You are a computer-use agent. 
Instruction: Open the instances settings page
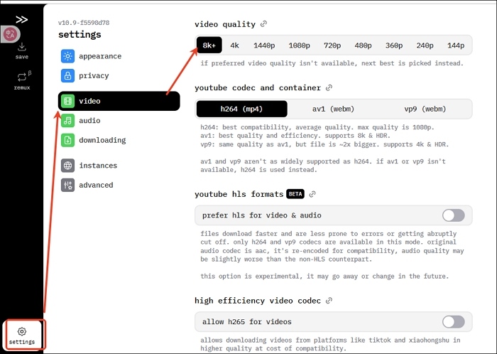tap(119, 166)
